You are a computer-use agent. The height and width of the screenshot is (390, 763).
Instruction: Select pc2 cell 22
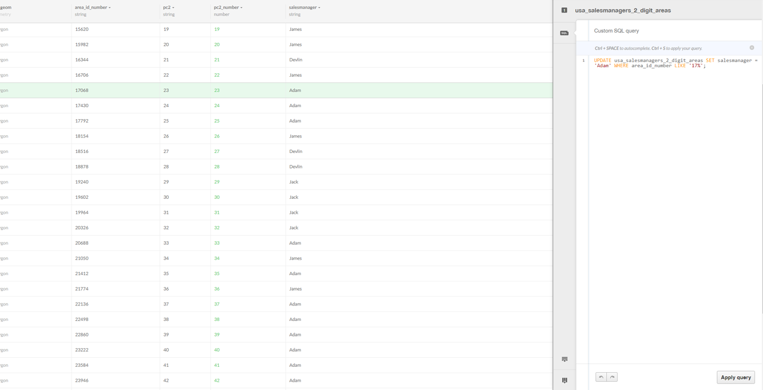tap(166, 75)
